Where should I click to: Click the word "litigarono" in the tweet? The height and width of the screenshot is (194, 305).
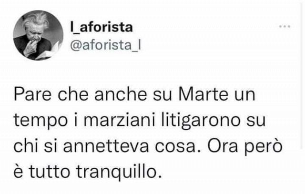pos(201,121)
